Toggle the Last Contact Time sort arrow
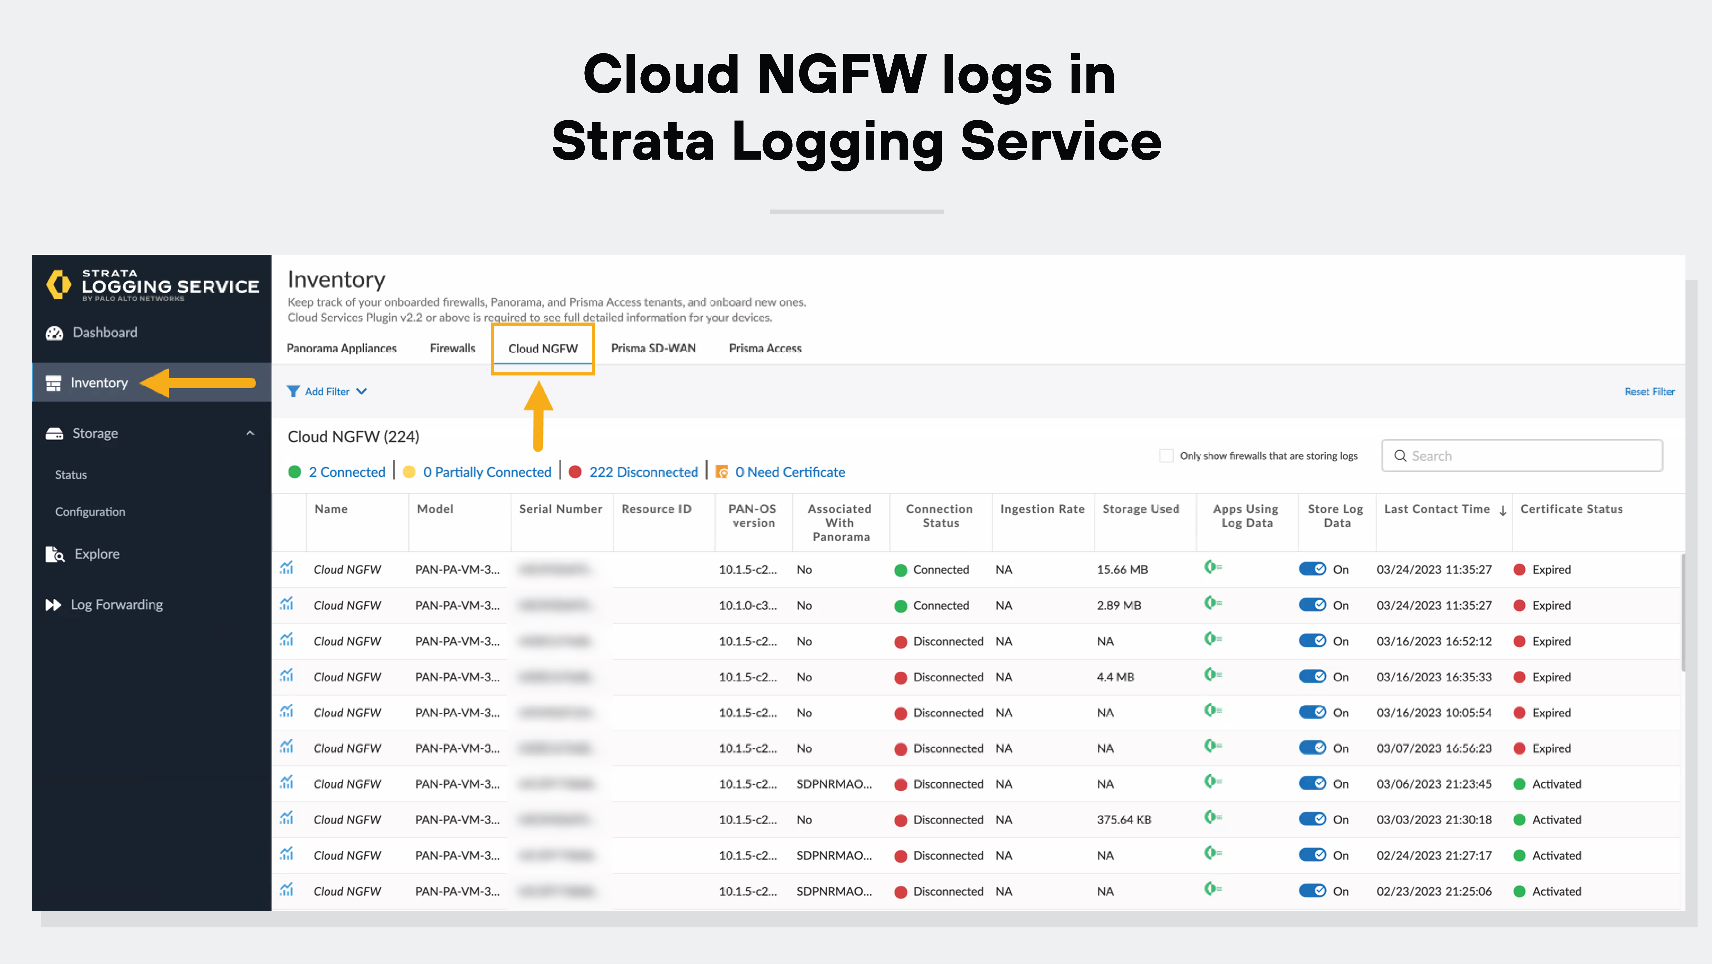 tap(1502, 511)
